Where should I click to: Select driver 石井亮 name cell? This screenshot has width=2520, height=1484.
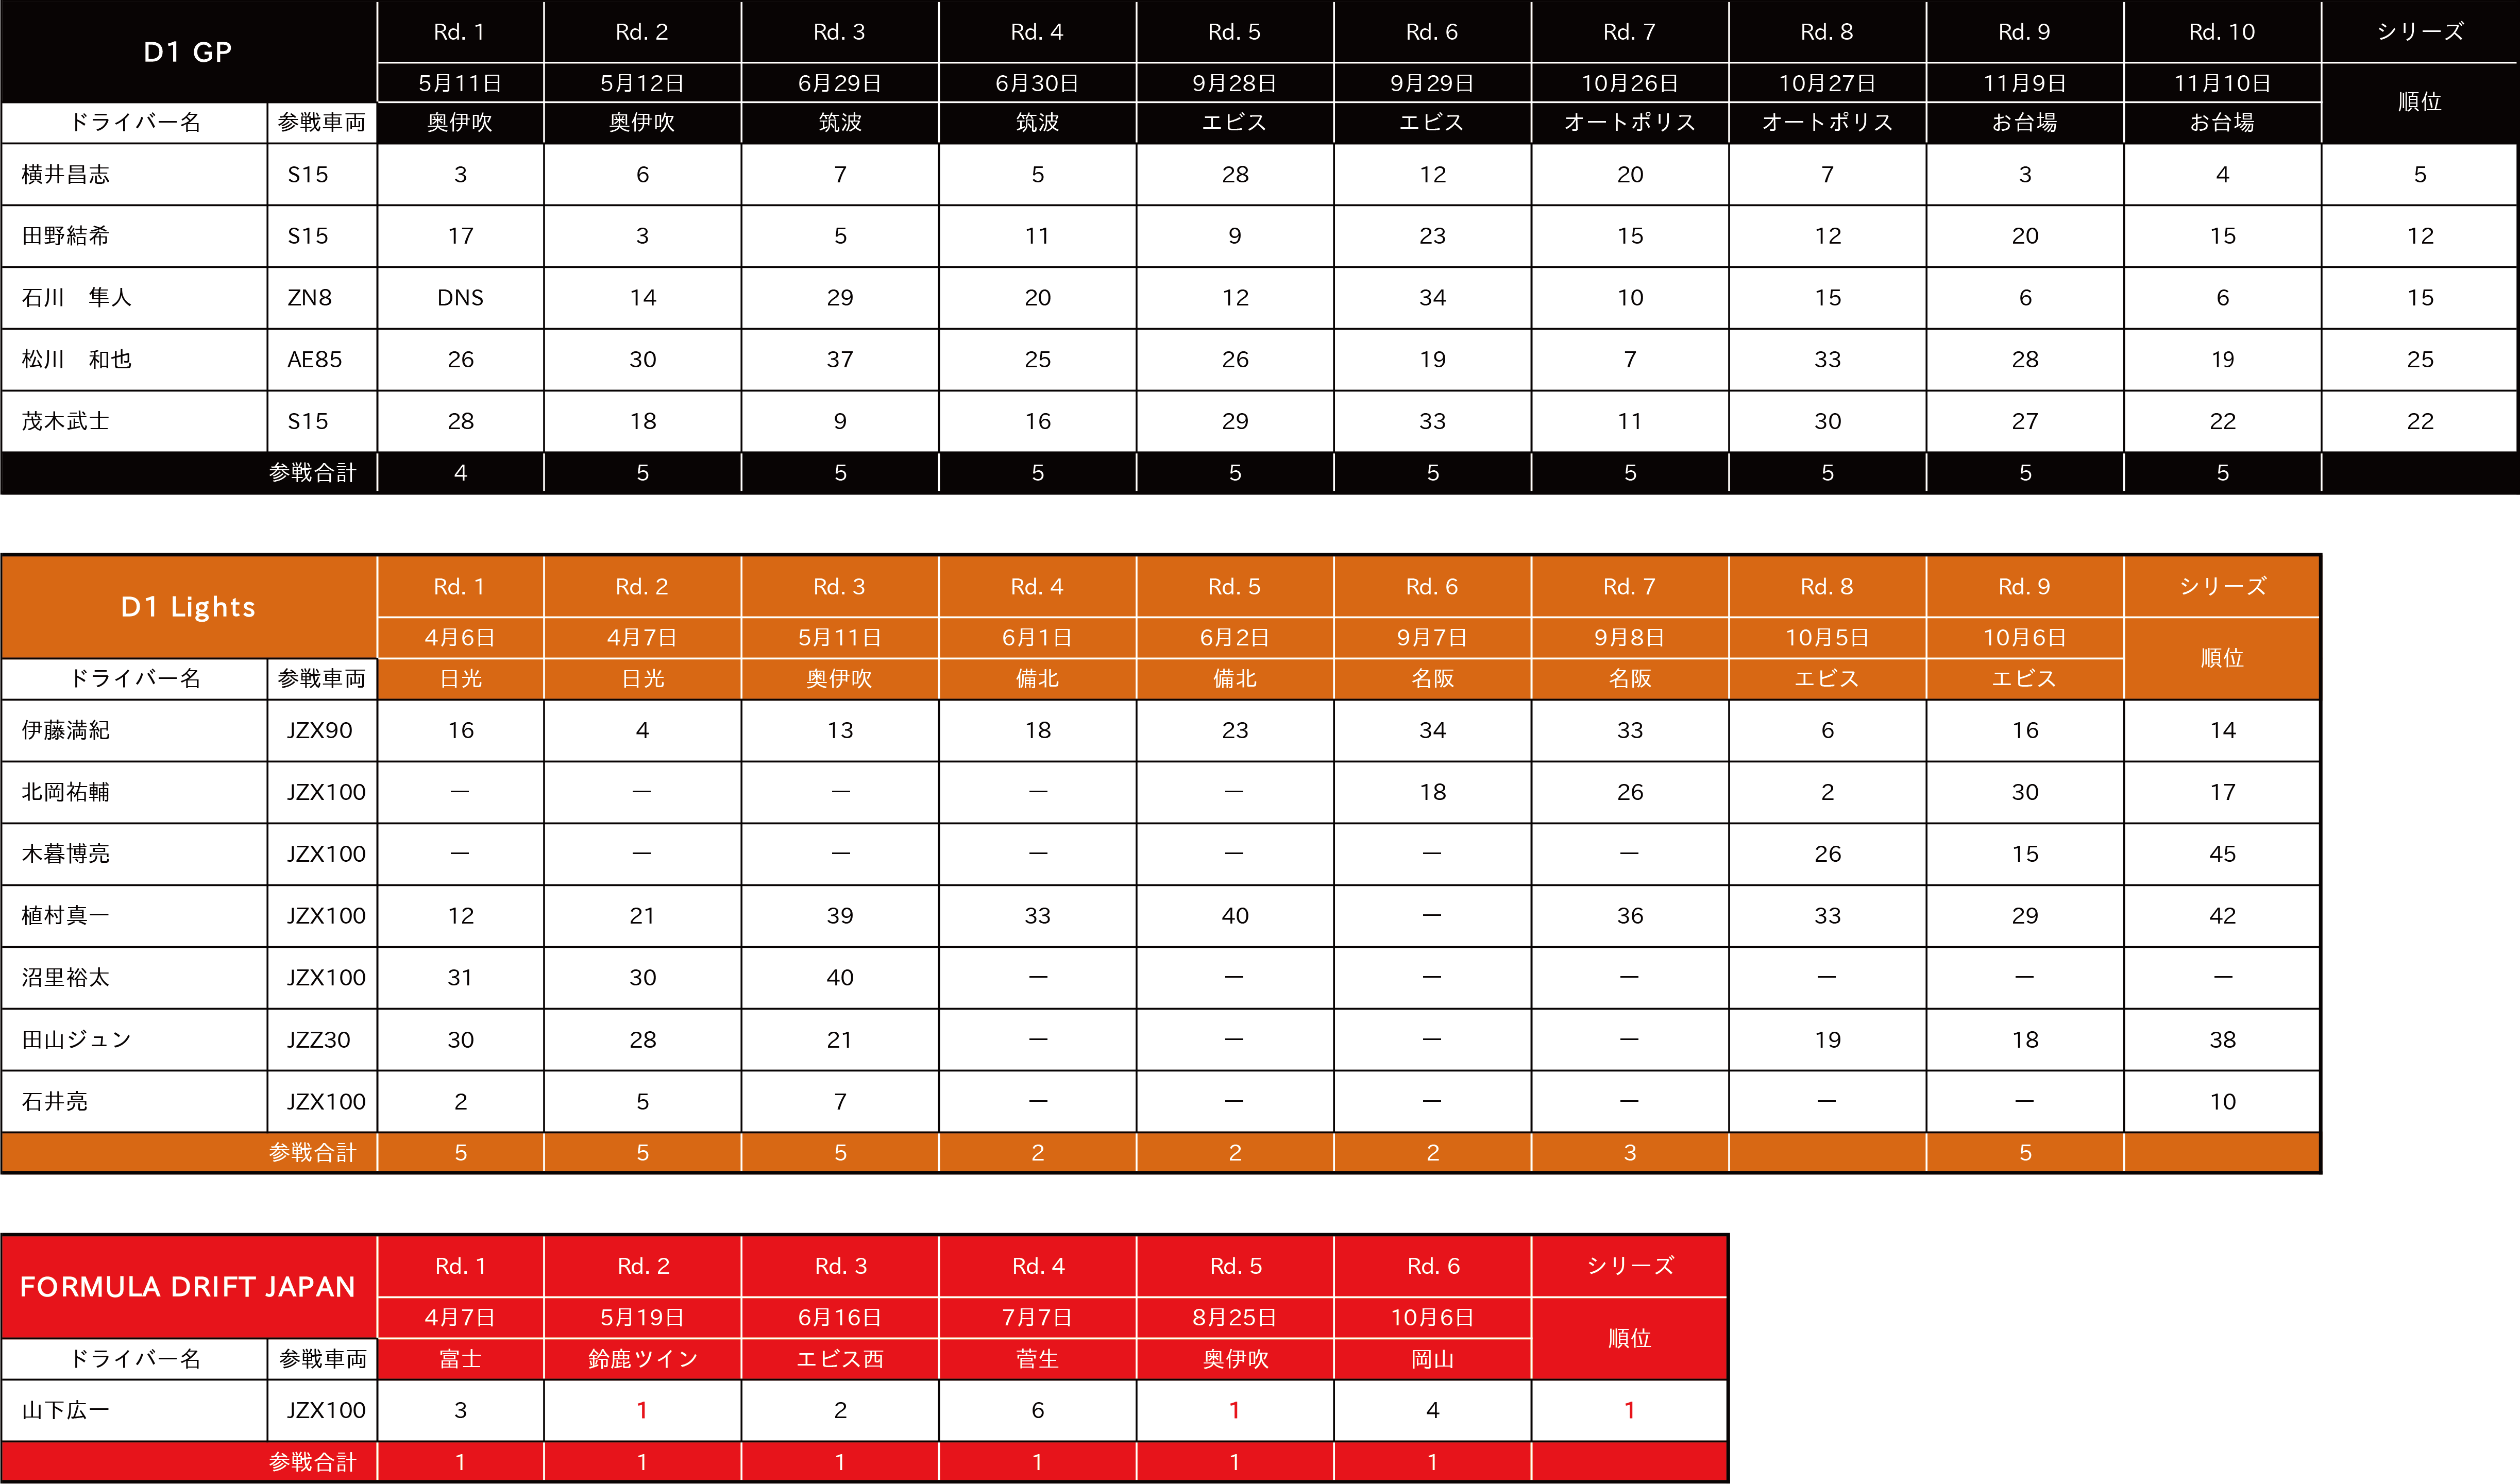coord(55,1102)
